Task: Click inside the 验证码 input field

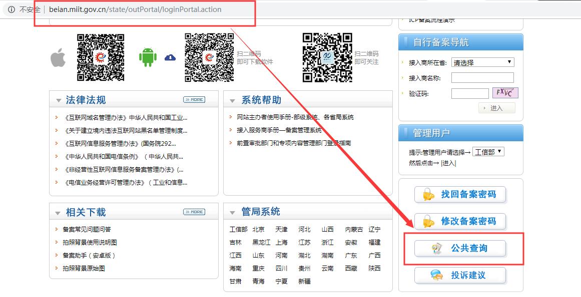Action: [469, 93]
